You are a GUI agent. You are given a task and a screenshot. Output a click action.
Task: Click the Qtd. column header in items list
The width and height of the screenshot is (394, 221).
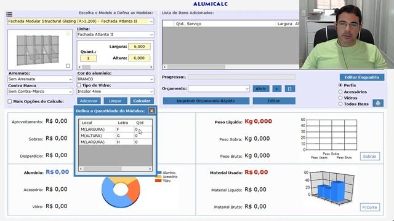coord(180,24)
